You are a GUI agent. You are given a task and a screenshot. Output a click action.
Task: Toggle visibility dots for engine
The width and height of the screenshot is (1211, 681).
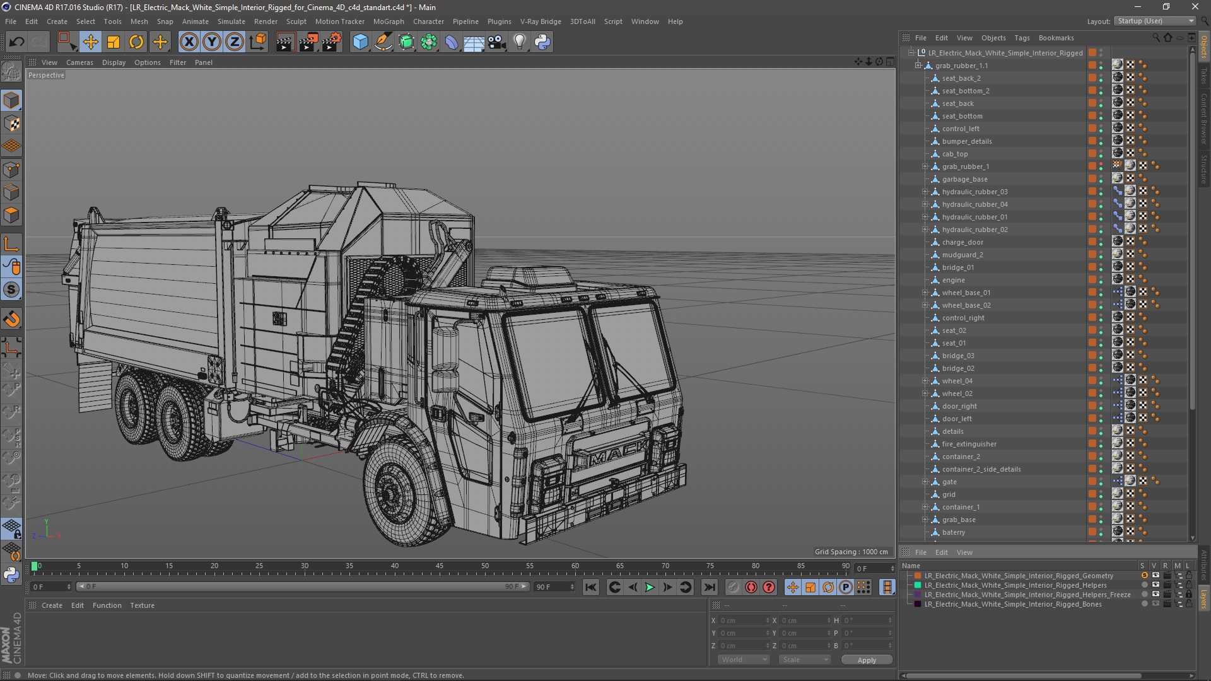pos(1101,280)
